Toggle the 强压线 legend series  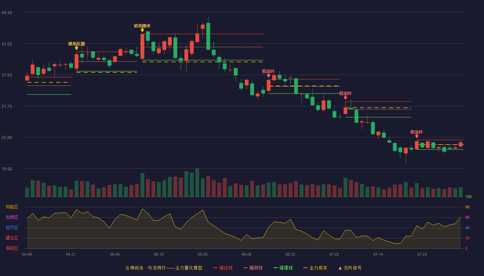[x=223, y=268]
